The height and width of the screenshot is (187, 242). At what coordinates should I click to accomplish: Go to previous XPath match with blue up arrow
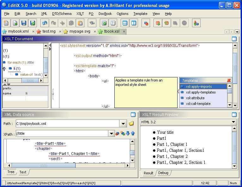133,133
